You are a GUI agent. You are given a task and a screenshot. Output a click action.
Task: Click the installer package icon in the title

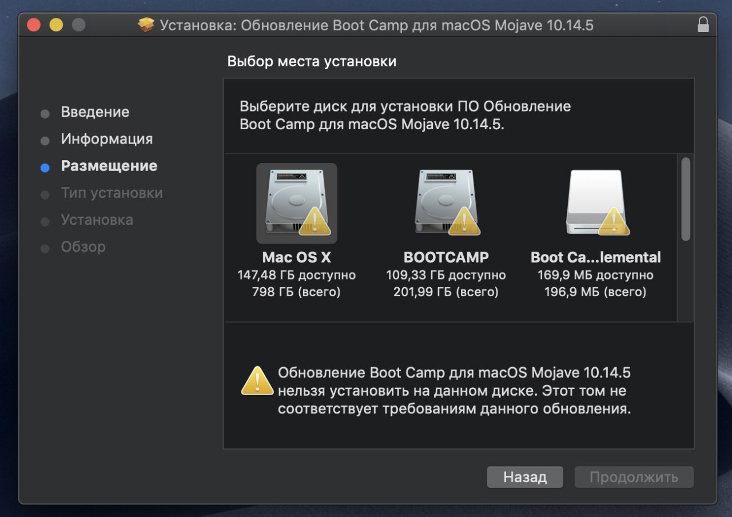click(146, 25)
